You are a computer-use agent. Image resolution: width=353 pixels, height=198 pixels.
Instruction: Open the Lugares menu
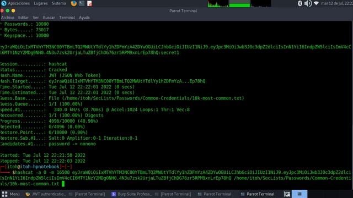pos(40,3)
